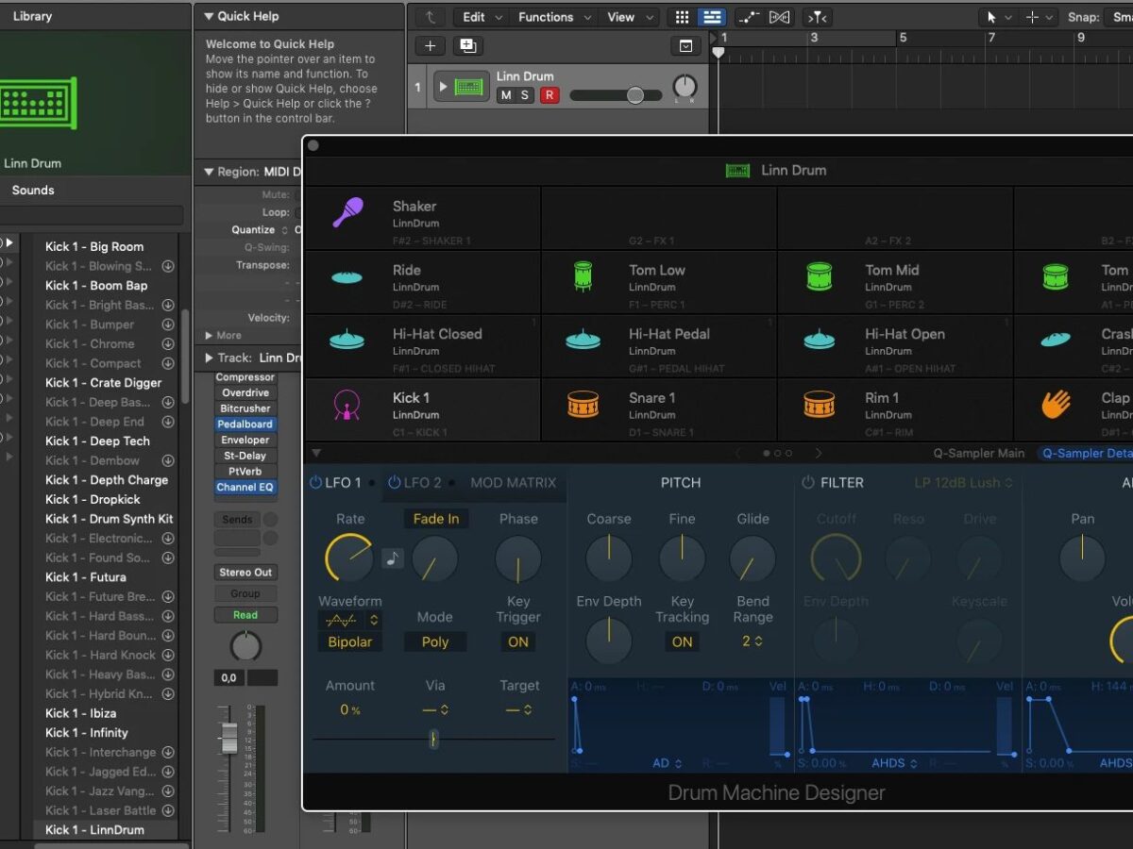Click the Linn Drum track volume slider
The image size is (1133, 849).
pos(634,95)
